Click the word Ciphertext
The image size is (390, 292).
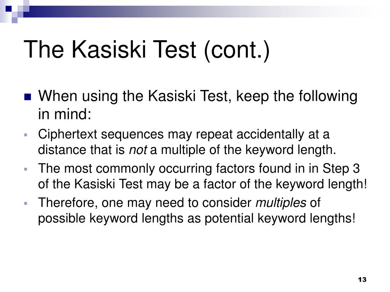(67, 134)
